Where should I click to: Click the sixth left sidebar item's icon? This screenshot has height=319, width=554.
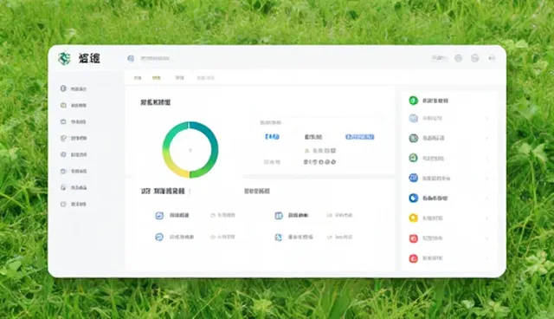tap(63, 171)
